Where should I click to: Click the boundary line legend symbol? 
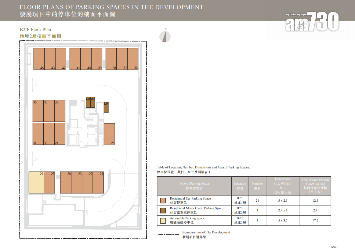(168, 234)
